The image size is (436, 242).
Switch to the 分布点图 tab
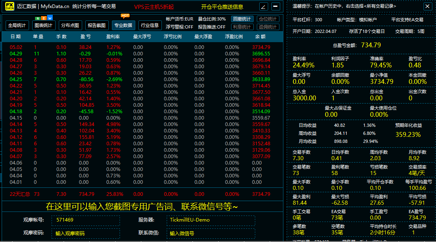point(70,25)
